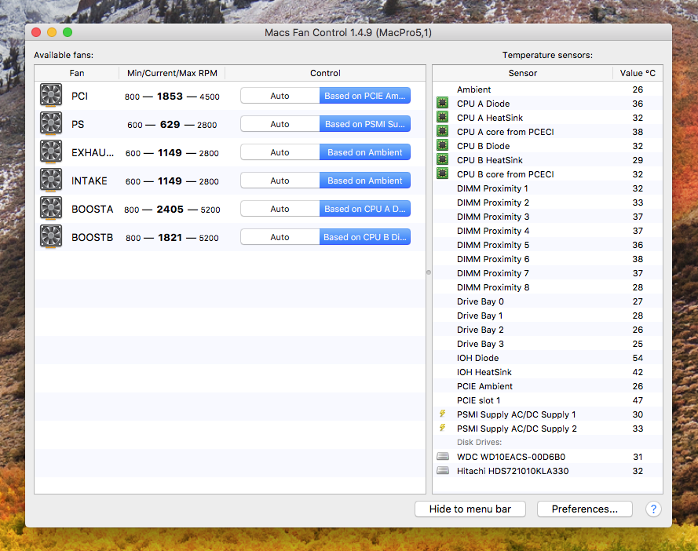Click the CPU B Diode chip icon
The height and width of the screenshot is (551, 698).
click(442, 145)
